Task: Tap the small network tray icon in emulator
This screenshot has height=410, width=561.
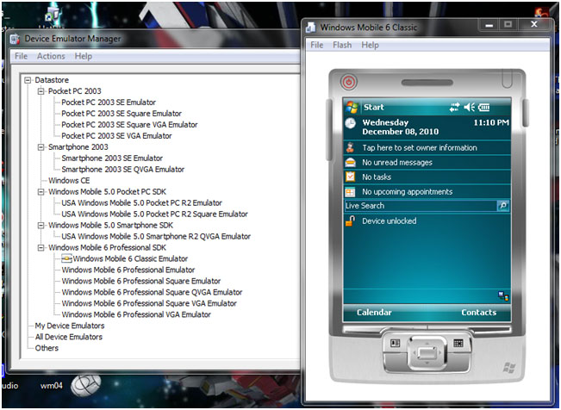Action: pyautogui.click(x=503, y=296)
